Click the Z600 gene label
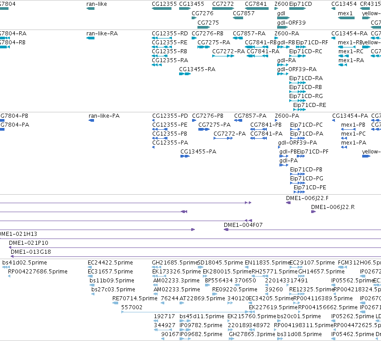This screenshot has width=381, height=341. (281, 4)
